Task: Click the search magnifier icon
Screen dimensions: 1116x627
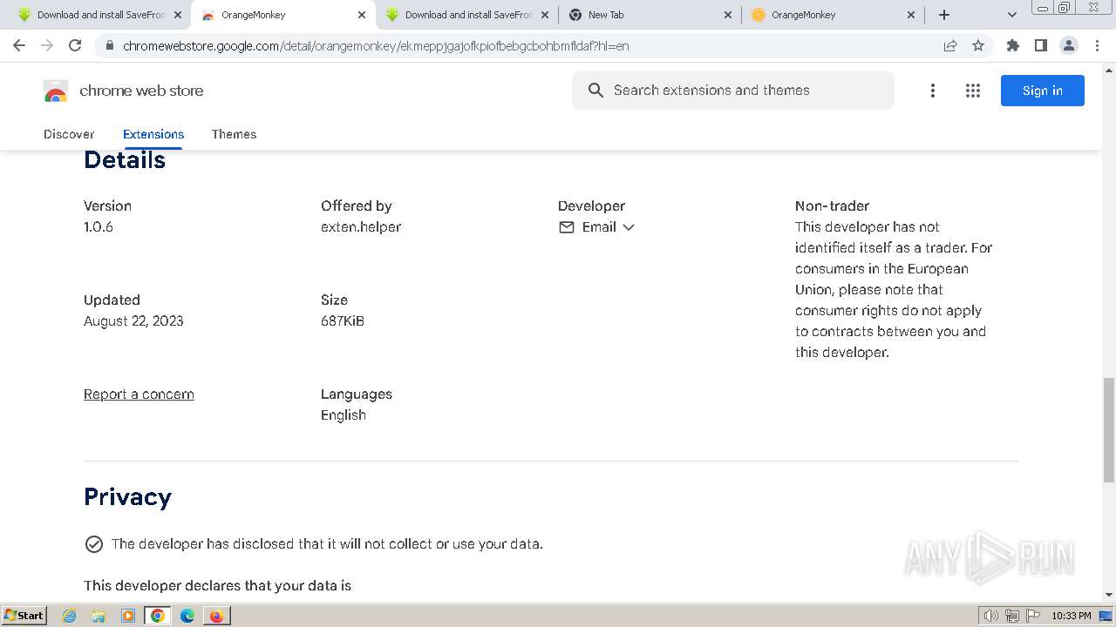Action: (595, 91)
